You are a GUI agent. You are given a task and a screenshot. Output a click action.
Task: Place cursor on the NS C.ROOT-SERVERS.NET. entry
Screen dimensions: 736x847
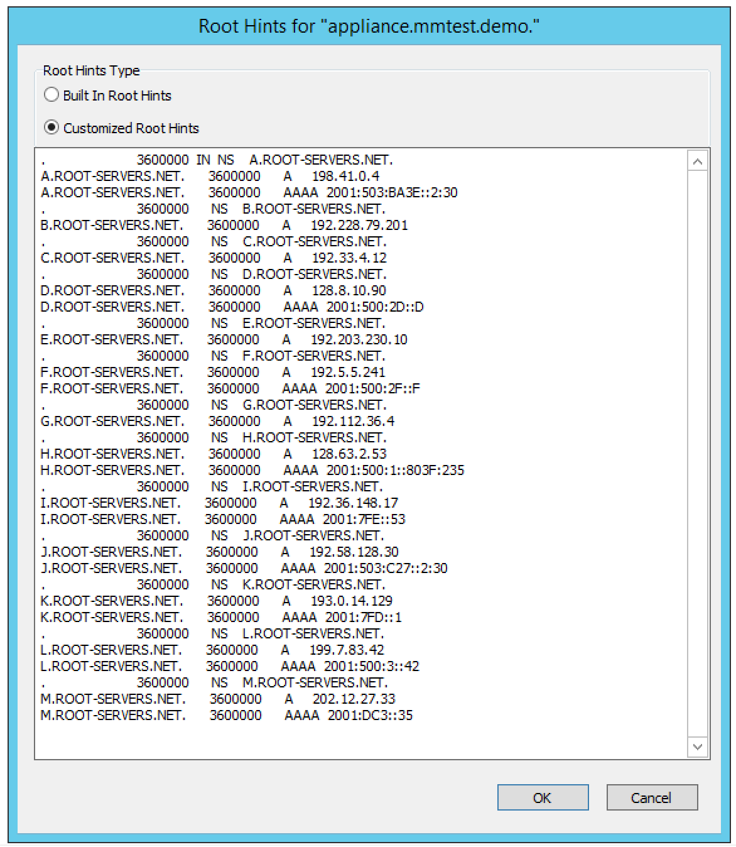click(x=314, y=242)
